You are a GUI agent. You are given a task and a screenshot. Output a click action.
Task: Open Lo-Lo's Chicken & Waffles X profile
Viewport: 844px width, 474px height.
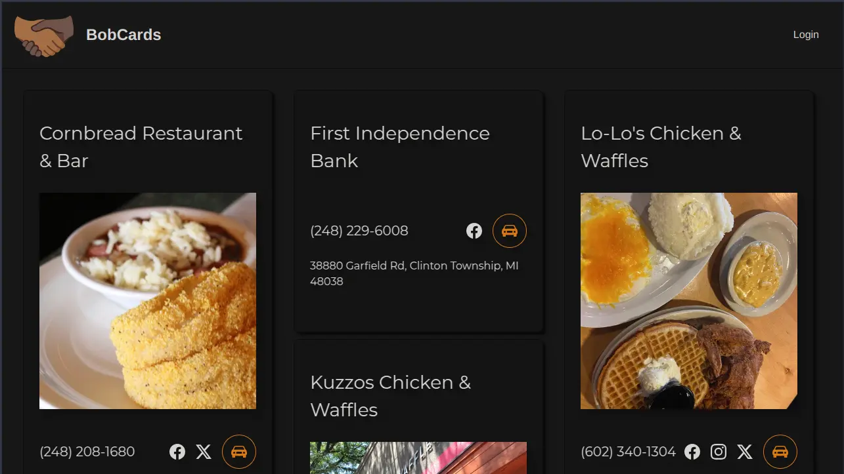click(745, 452)
